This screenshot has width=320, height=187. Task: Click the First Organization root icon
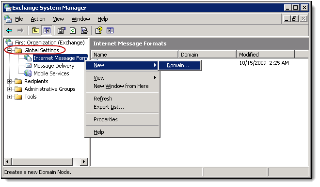click(x=9, y=43)
